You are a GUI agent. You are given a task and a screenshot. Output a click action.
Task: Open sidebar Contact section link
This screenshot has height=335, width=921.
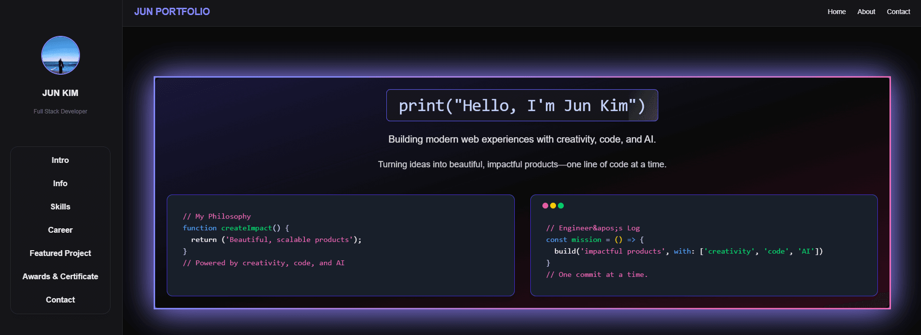coord(60,300)
